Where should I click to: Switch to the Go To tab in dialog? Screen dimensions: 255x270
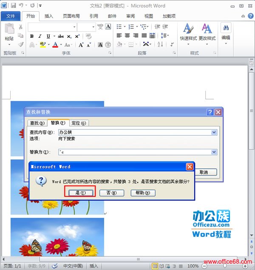click(79, 123)
